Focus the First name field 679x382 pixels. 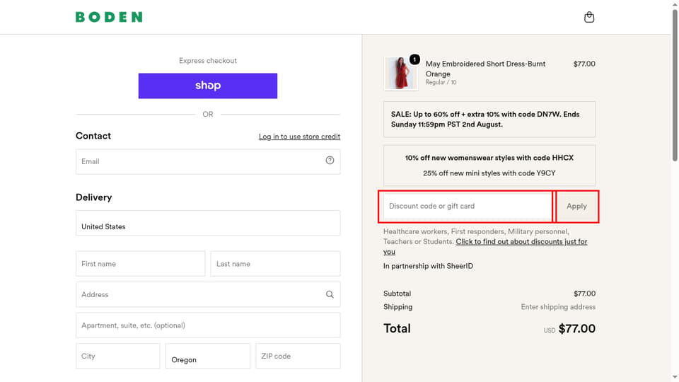[x=140, y=264]
